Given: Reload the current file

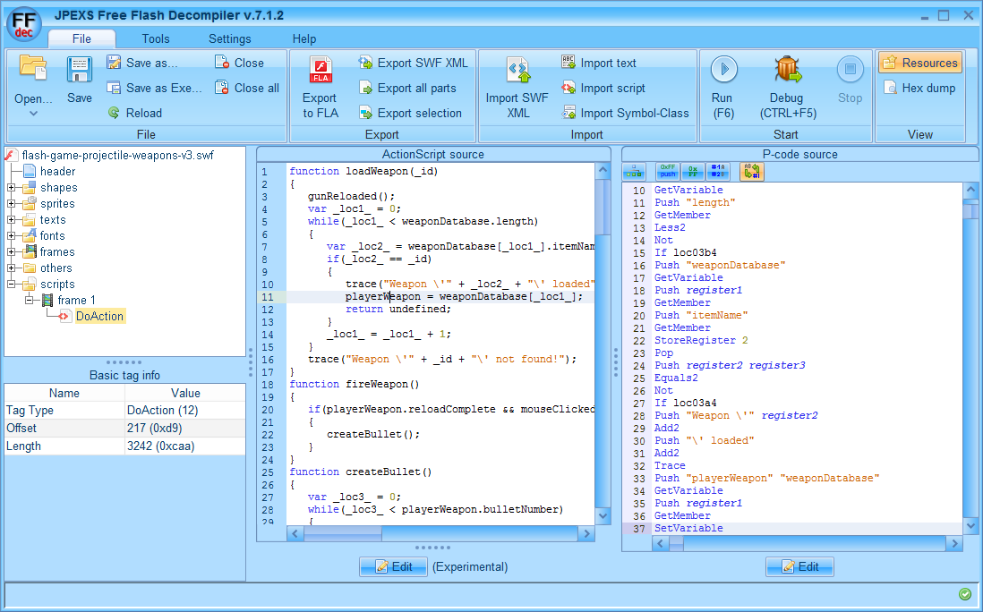Looking at the screenshot, I should (x=135, y=113).
